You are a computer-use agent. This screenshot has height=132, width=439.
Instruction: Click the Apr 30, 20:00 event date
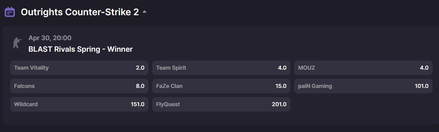50,38
